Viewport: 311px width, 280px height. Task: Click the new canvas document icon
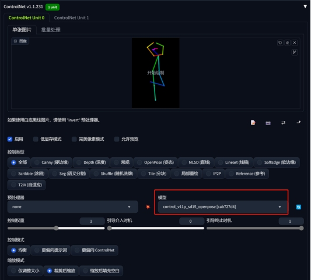253,123
